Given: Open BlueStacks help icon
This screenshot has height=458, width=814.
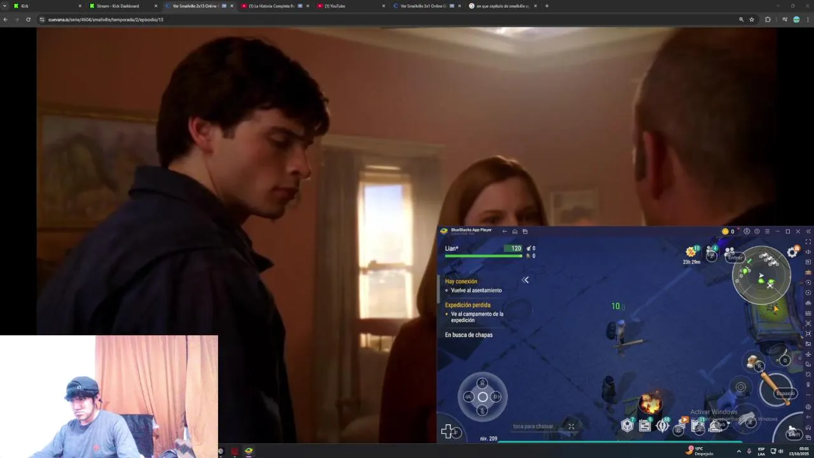Looking at the screenshot, I should coord(757,232).
